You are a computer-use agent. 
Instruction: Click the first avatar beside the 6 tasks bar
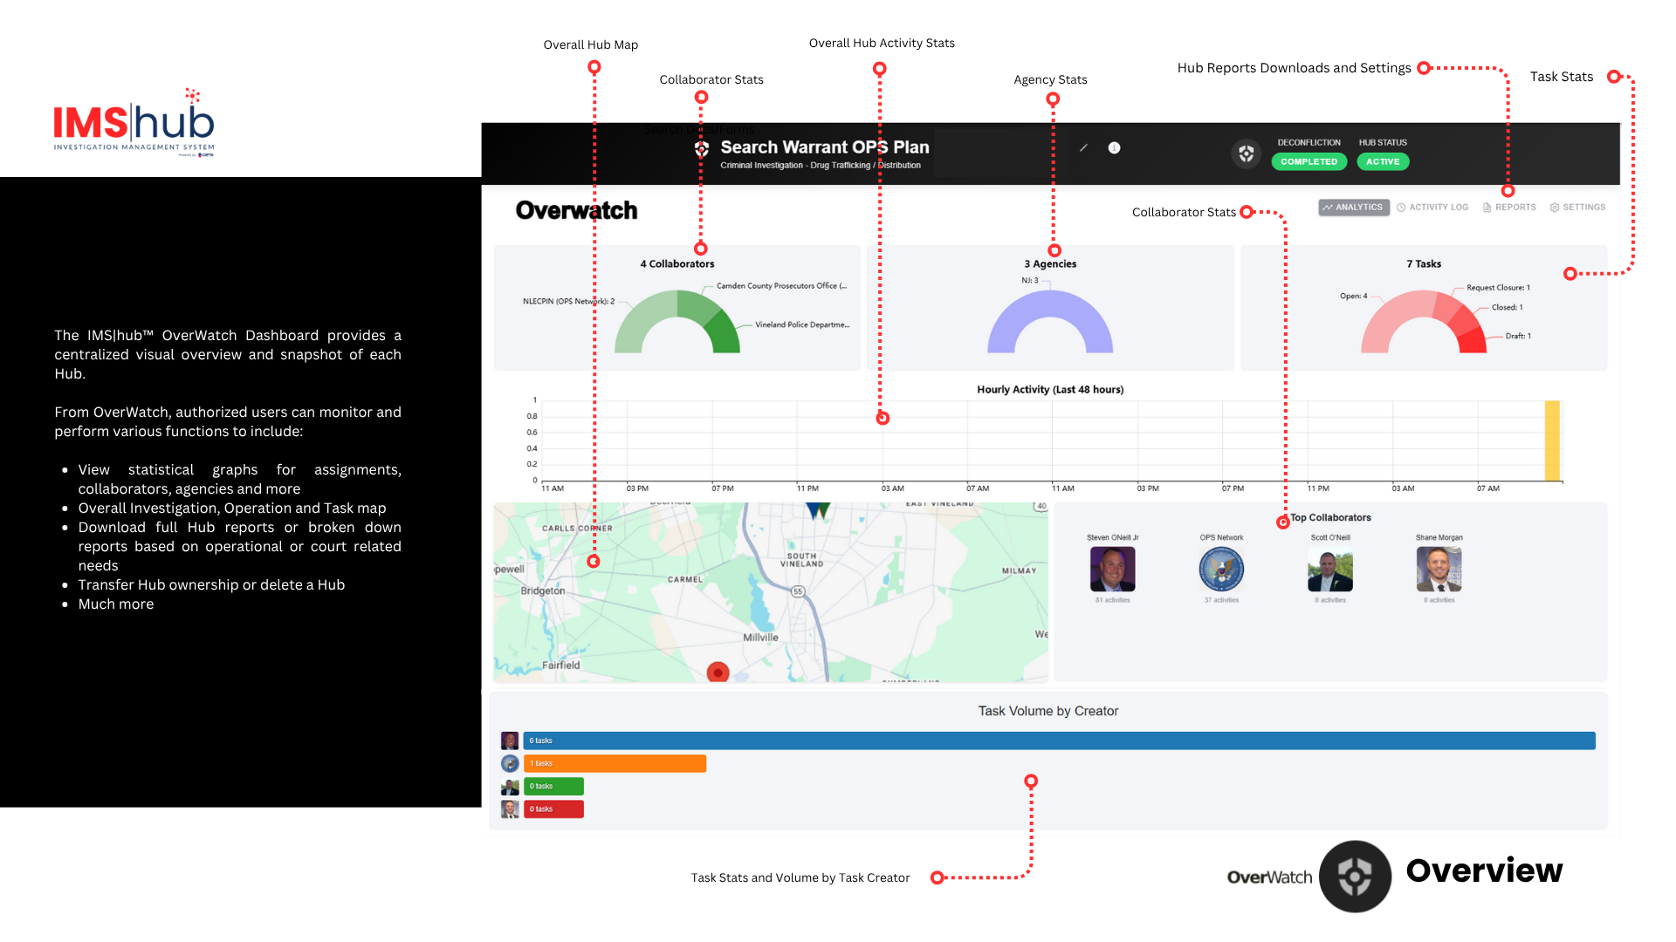510,741
